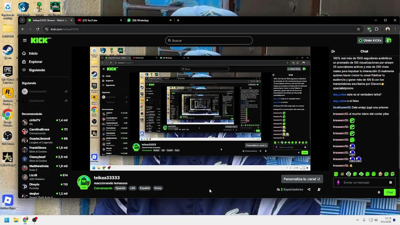Open MatthewDota recommended channel
The image size is (400, 225).
click(45, 168)
